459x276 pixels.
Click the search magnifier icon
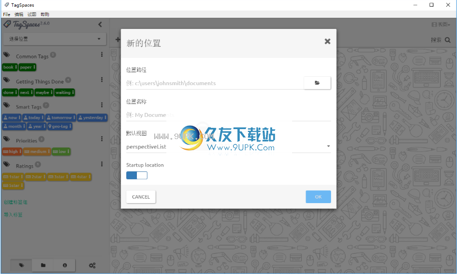(x=447, y=40)
